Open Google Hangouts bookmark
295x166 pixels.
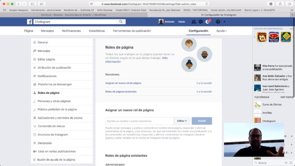(x=18, y=10)
